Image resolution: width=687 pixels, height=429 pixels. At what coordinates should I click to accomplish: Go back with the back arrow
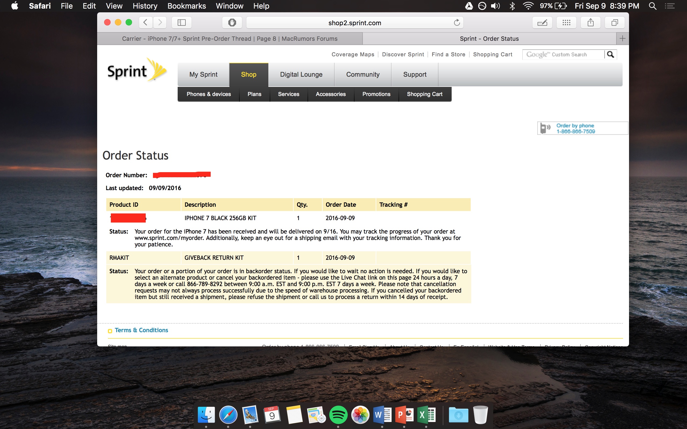tap(145, 23)
